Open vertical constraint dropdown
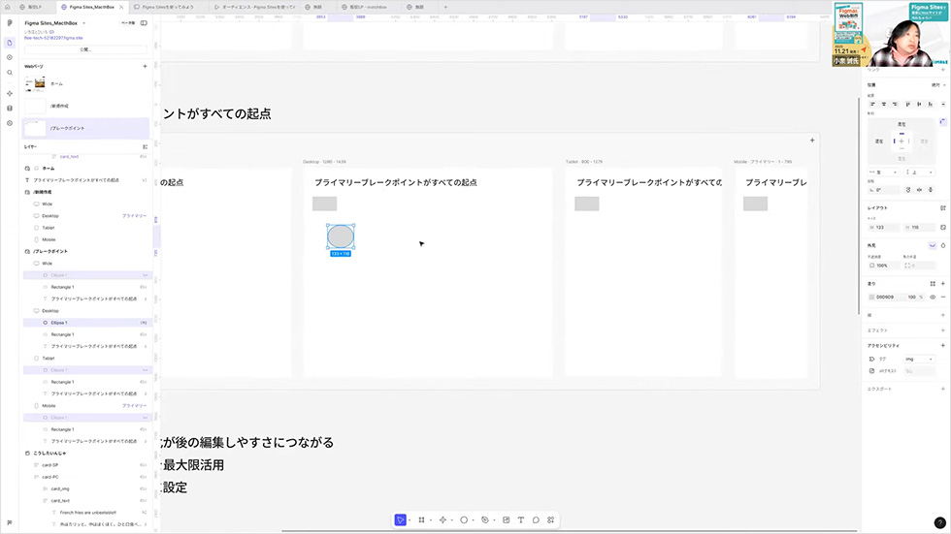The image size is (951, 534). pos(920,172)
